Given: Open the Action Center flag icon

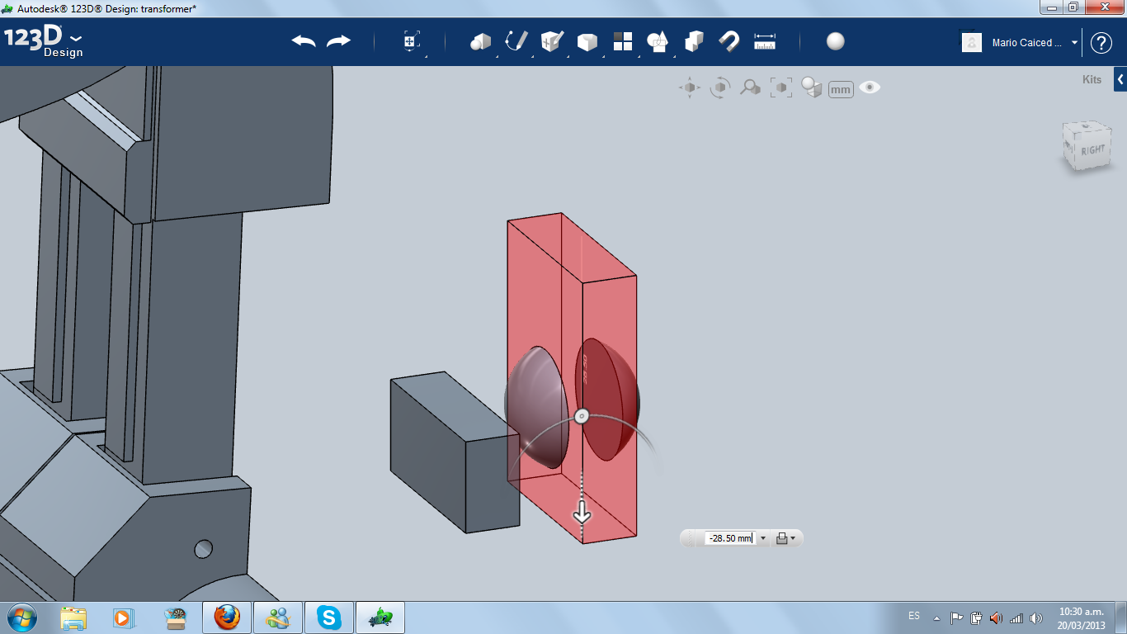Looking at the screenshot, I should [957, 617].
